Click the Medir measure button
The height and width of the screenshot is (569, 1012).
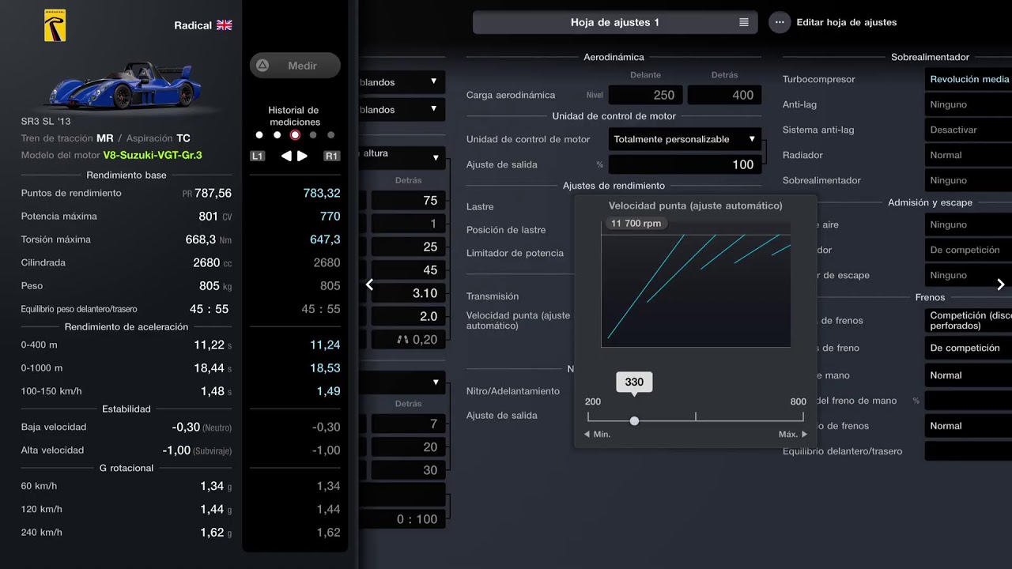coord(295,66)
